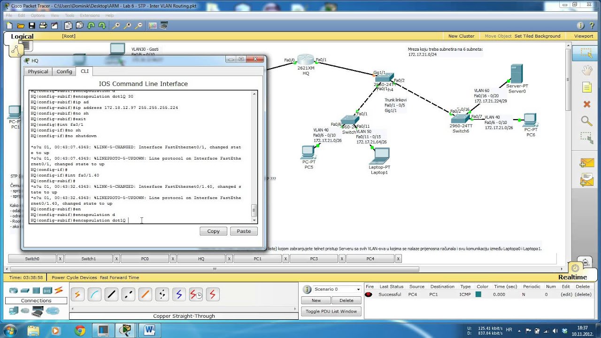This screenshot has height=338, width=601.
Task: Click the CLI vertical scrollbar thumb
Action: (254, 210)
